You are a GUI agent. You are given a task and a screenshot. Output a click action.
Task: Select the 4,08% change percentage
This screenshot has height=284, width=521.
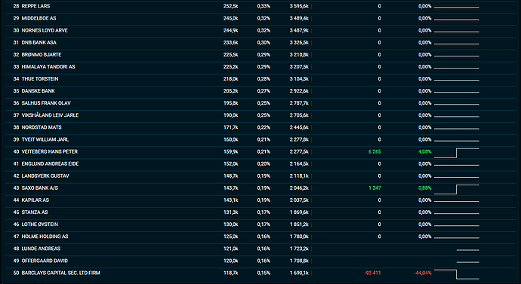pos(424,151)
